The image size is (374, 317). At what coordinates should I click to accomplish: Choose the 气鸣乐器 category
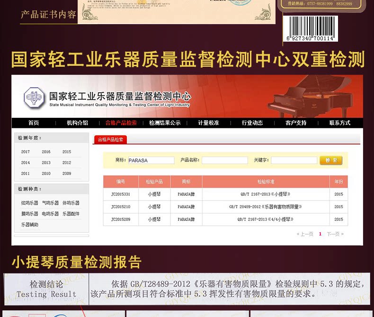point(50,203)
